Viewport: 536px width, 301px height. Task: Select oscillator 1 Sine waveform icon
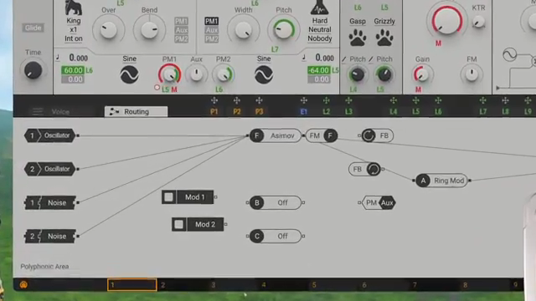(130, 74)
